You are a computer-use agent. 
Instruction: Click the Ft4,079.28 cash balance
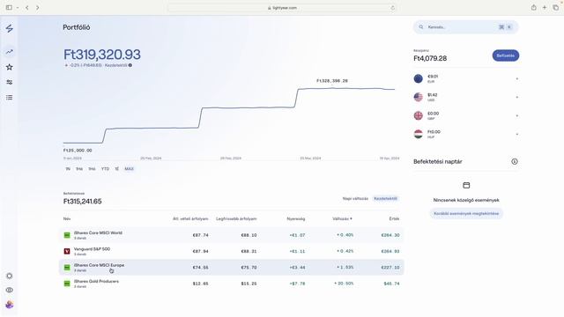pyautogui.click(x=430, y=59)
